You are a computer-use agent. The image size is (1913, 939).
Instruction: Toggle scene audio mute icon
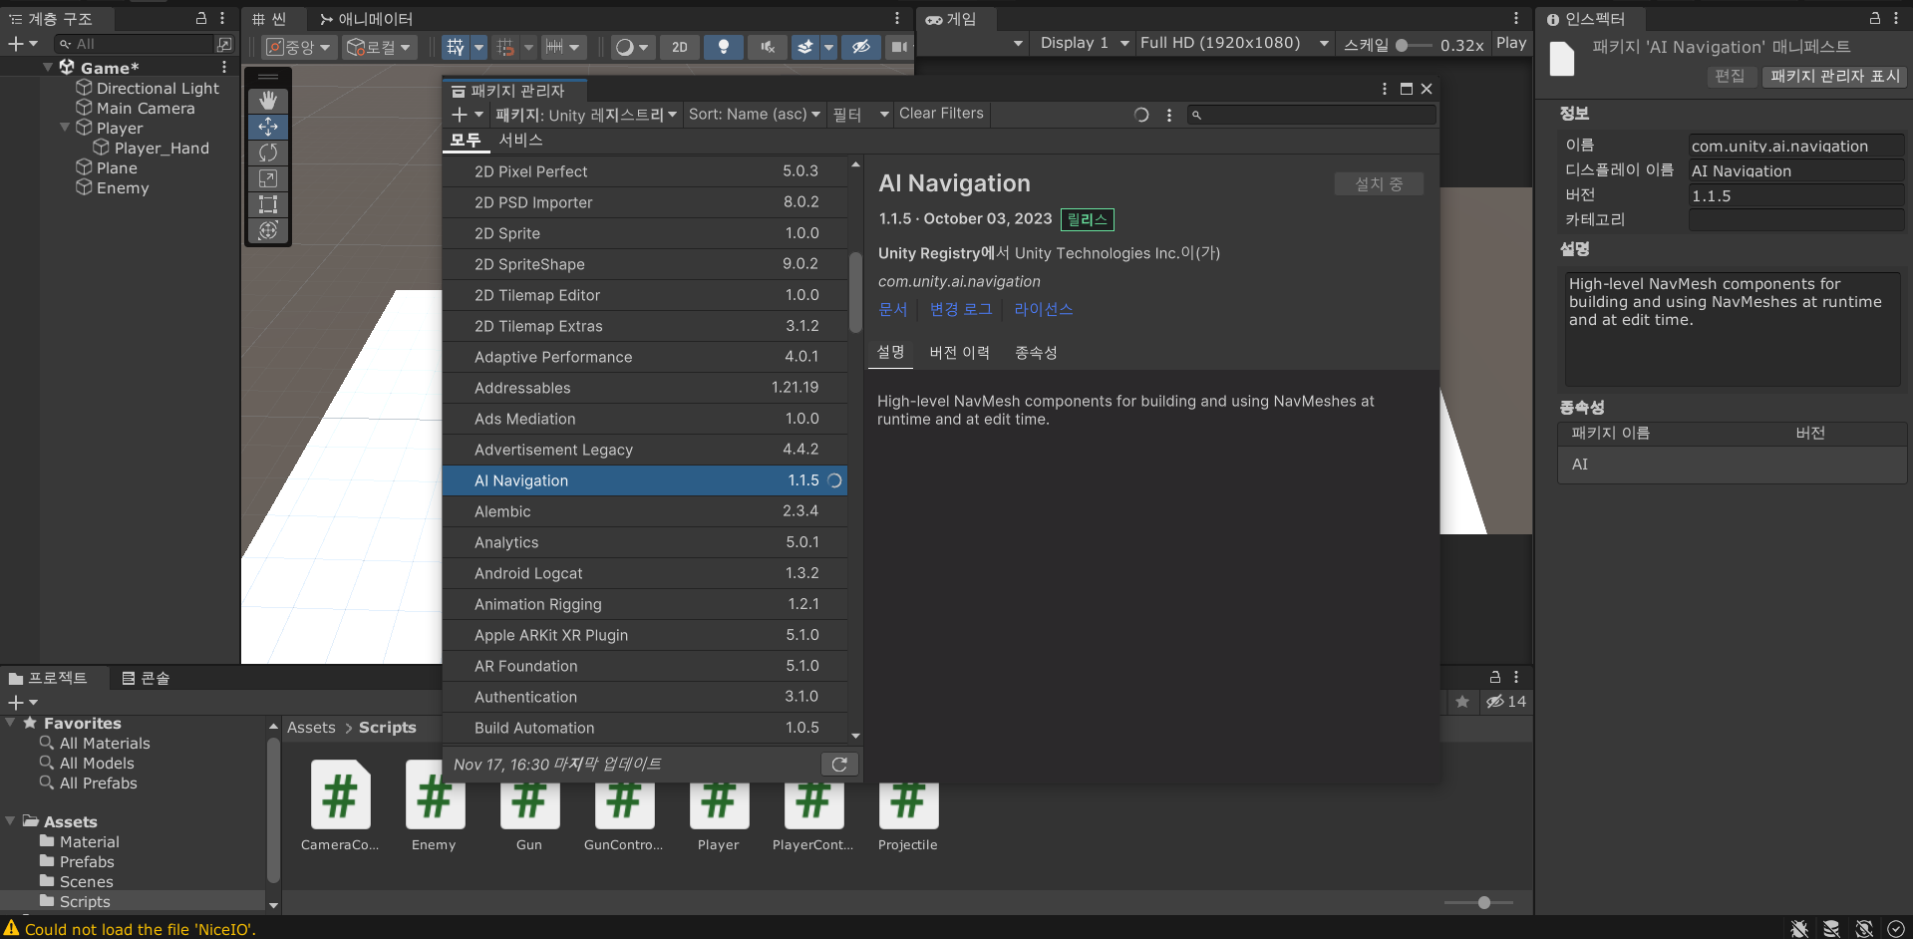pos(768,47)
